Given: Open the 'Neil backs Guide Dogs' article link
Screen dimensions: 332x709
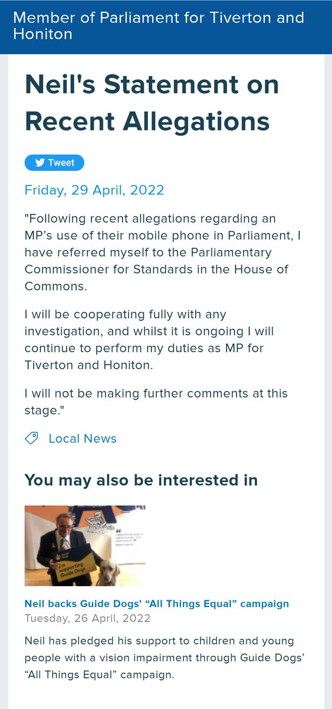Looking at the screenshot, I should [157, 604].
